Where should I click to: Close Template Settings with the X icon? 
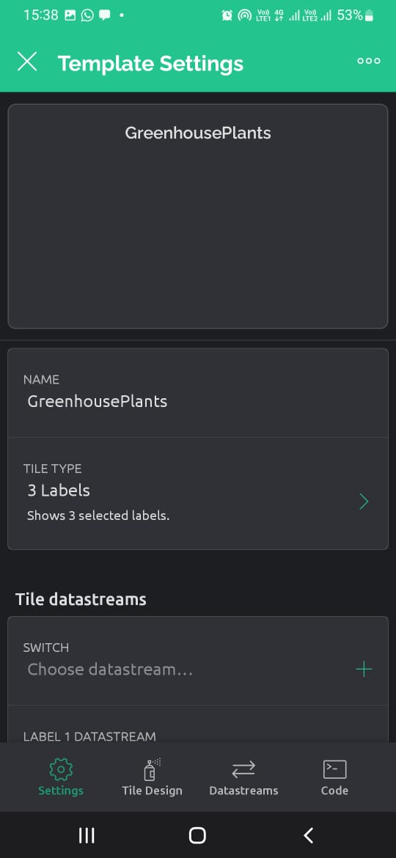(x=27, y=62)
